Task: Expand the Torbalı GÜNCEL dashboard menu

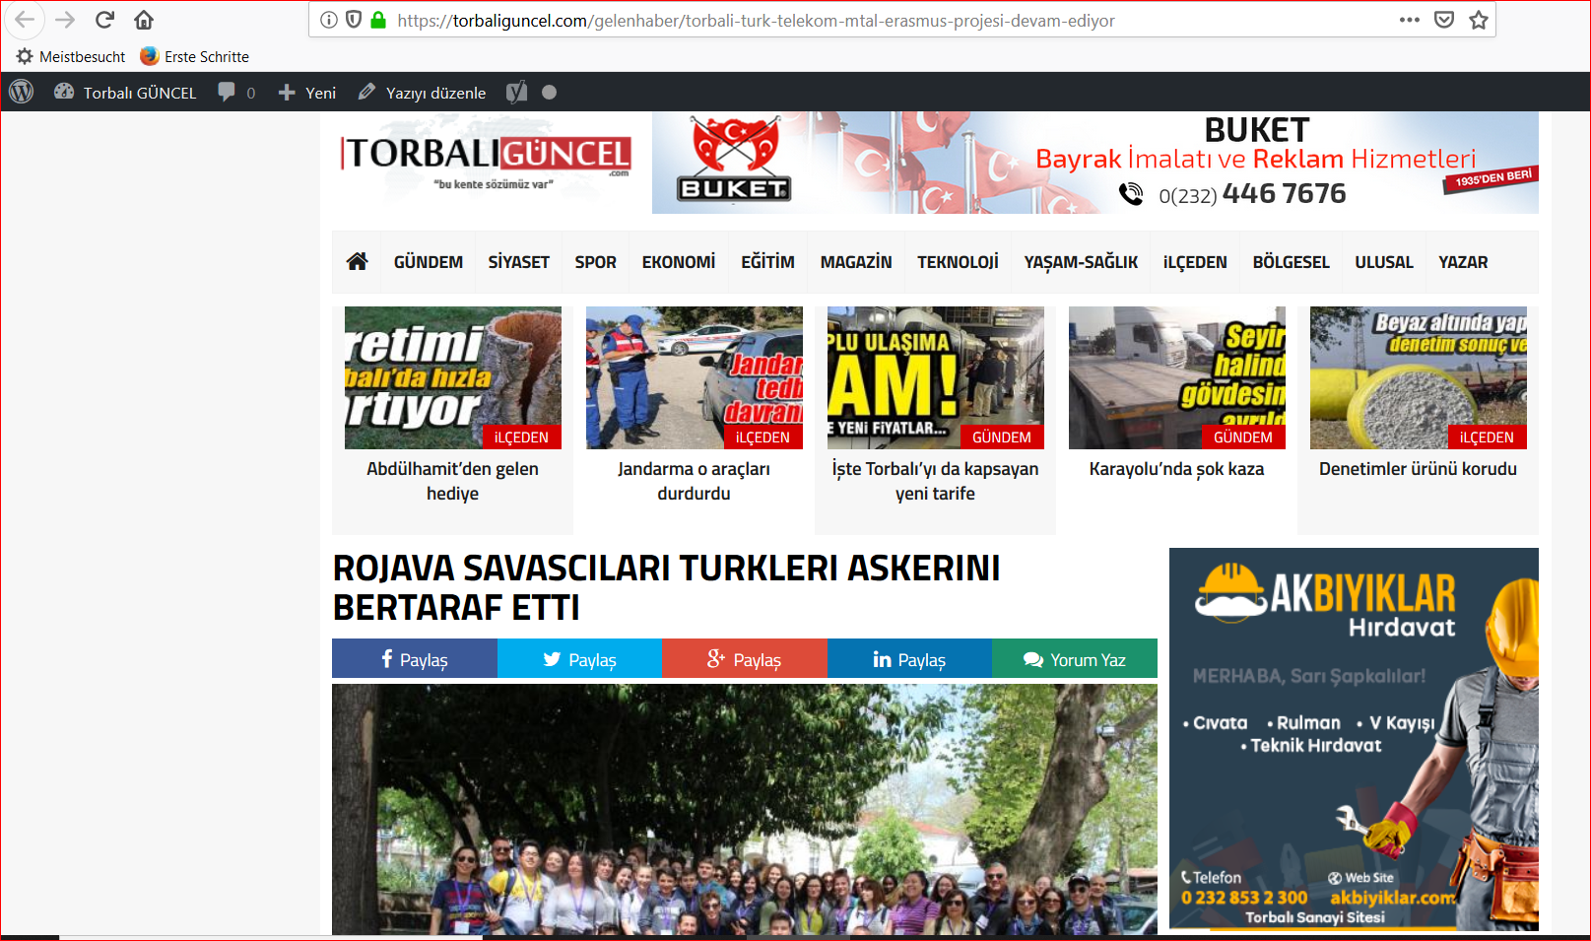Action: [125, 92]
